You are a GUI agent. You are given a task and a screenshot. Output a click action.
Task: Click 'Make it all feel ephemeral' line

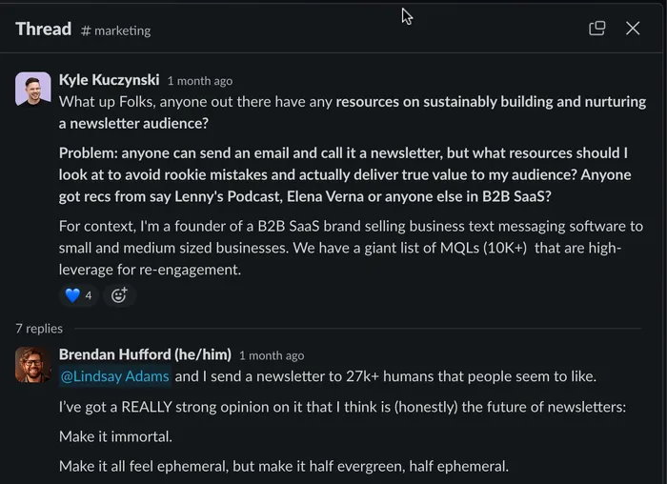click(284, 467)
